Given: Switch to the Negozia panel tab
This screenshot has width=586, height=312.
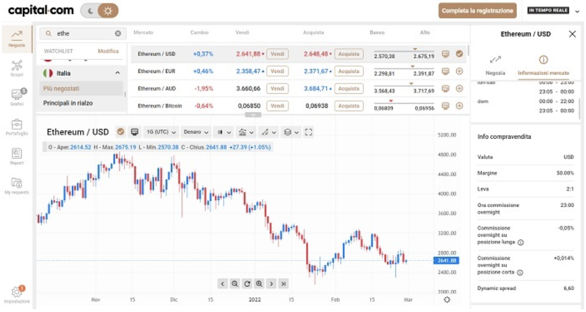Looking at the screenshot, I should click(x=495, y=65).
